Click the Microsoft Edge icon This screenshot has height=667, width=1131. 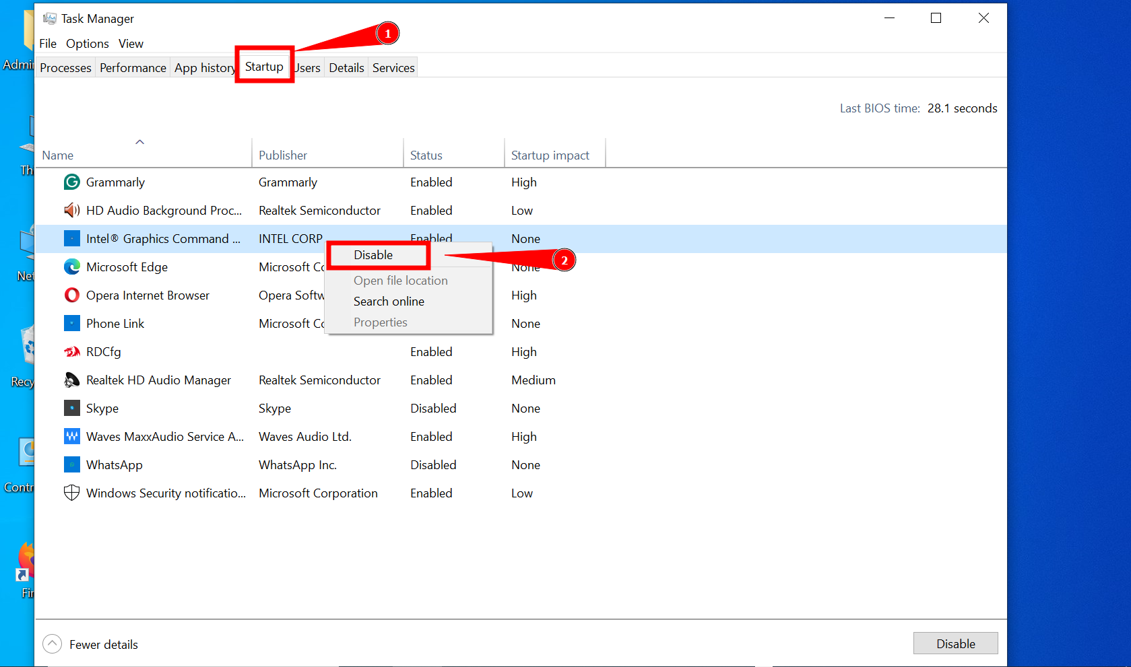(72, 267)
